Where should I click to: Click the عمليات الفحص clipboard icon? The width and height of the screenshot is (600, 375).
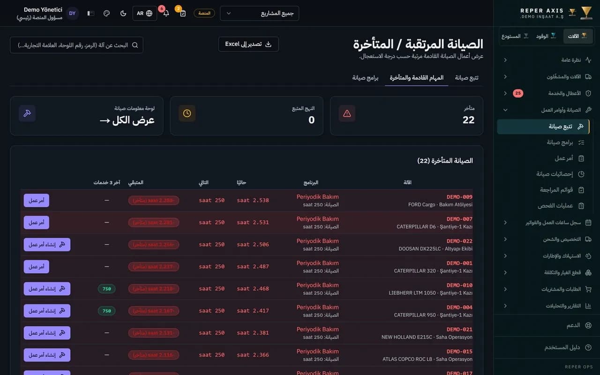[x=581, y=206]
